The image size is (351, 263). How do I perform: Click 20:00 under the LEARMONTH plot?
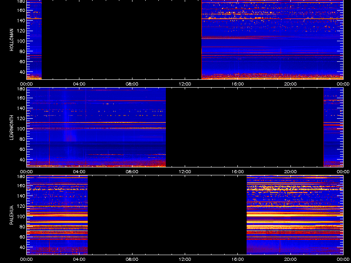click(290, 172)
